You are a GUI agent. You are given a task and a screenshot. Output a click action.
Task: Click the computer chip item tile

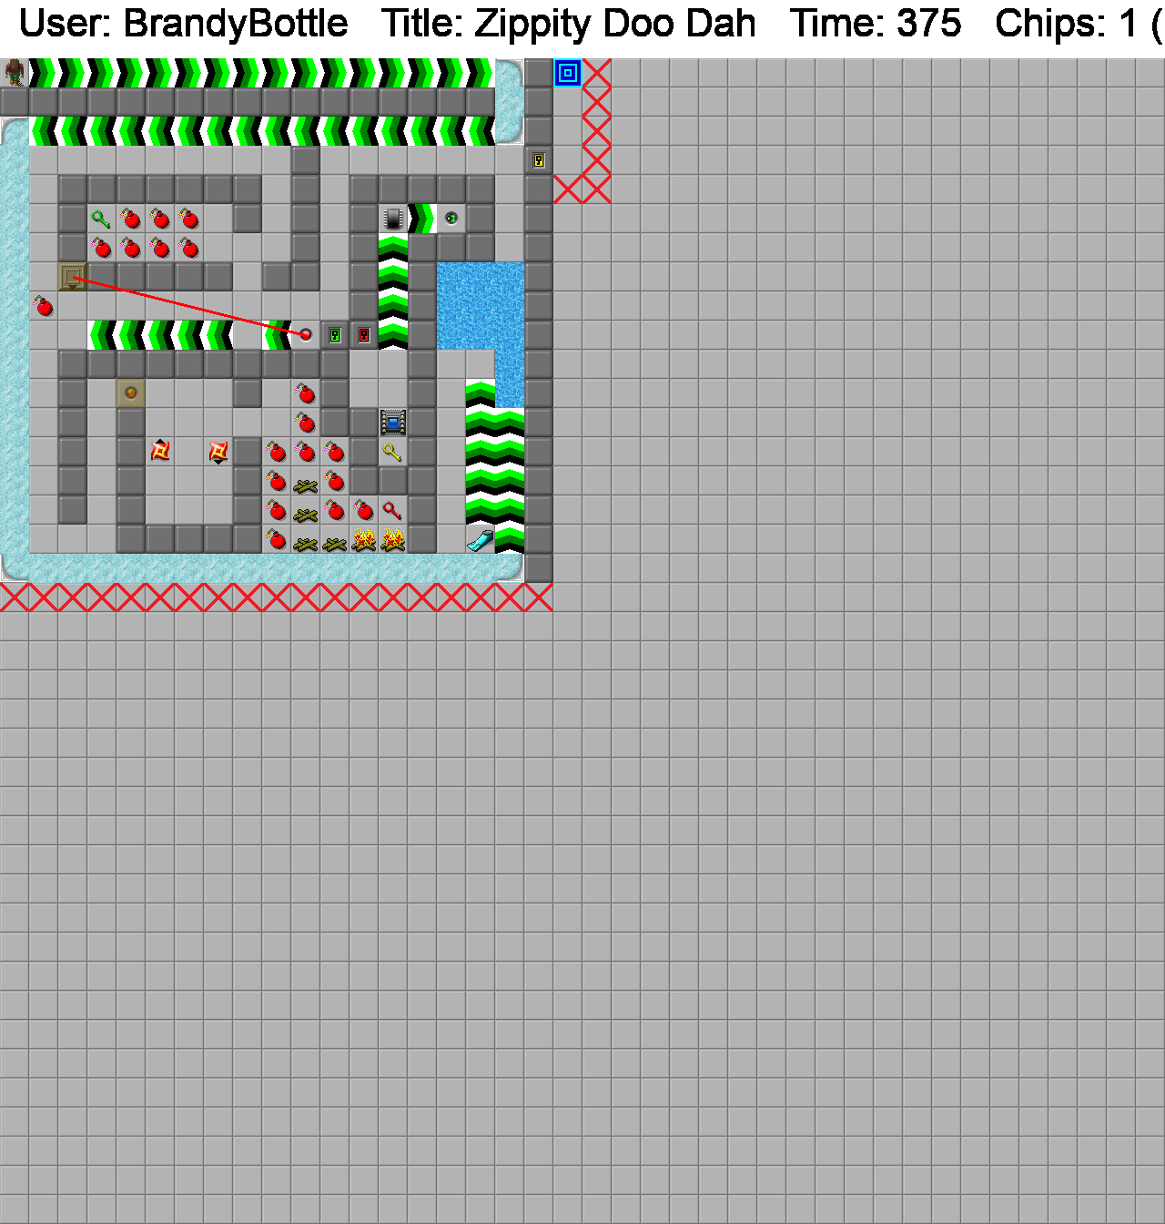pyautogui.click(x=393, y=219)
